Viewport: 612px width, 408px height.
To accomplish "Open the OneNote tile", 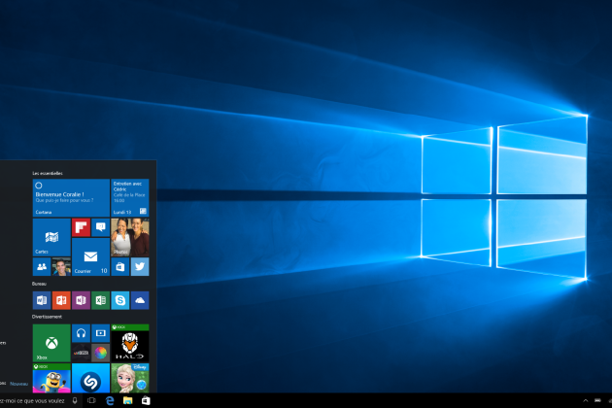I will point(81,300).
